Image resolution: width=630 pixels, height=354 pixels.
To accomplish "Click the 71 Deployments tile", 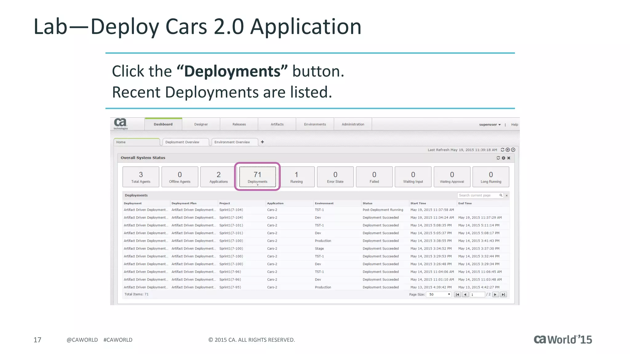I will (257, 177).
